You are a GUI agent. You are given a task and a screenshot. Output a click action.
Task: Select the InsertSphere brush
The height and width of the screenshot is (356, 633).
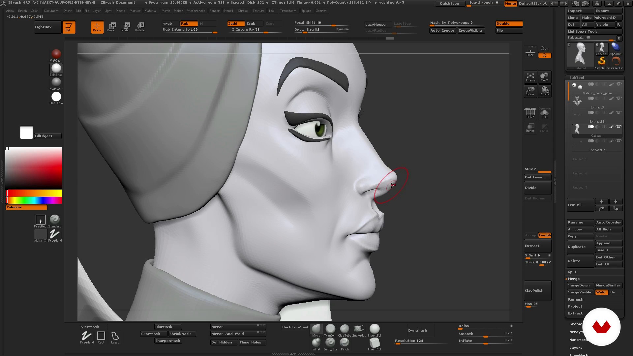point(375,330)
